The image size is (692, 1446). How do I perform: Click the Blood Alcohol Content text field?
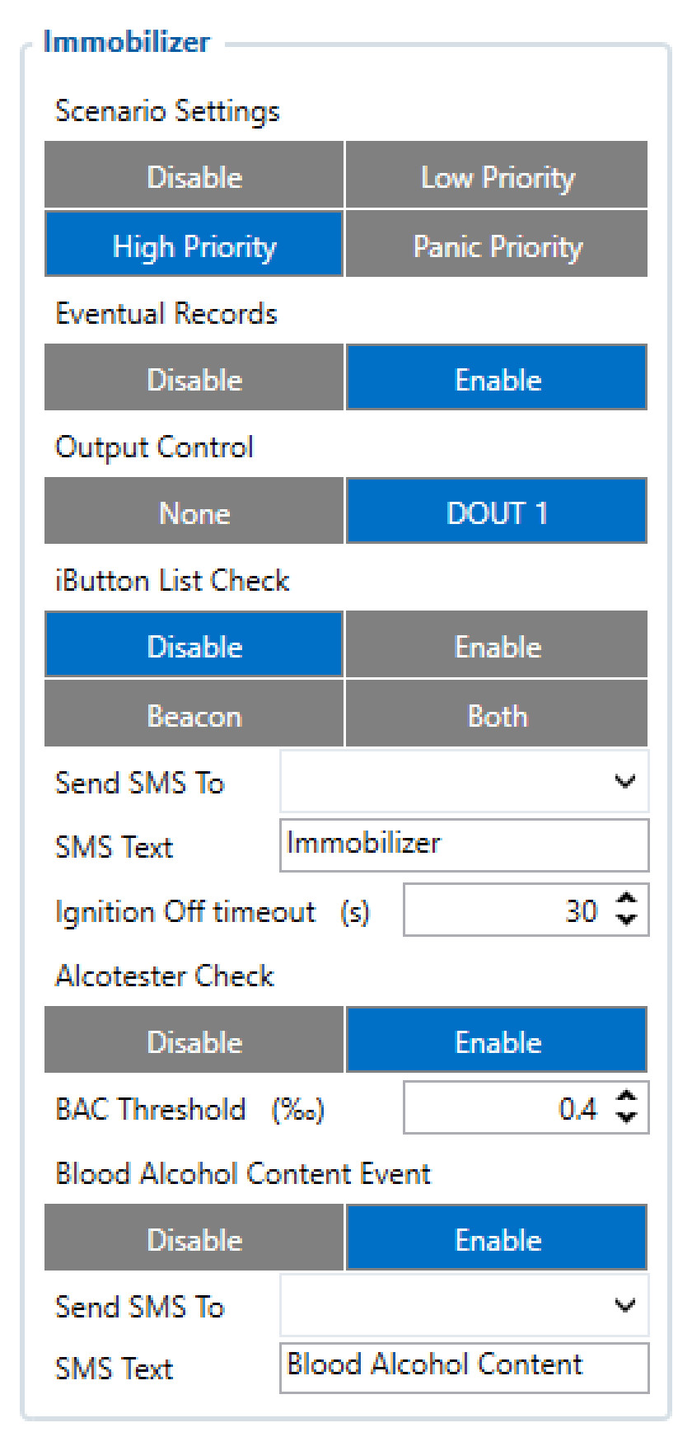click(x=465, y=1368)
